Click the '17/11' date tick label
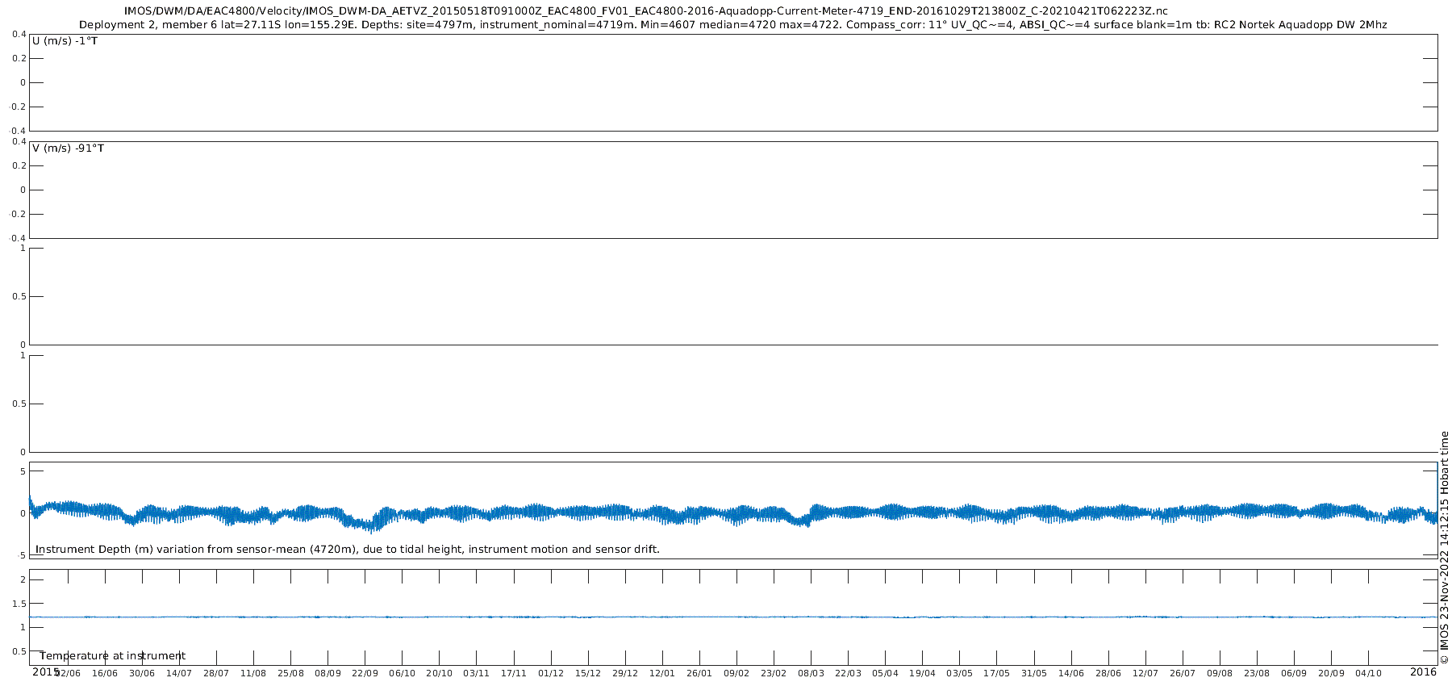The width and height of the screenshot is (1452, 686). tap(513, 673)
